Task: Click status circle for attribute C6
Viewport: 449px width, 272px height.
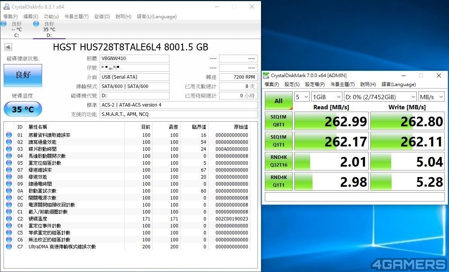Action: (x=9, y=240)
